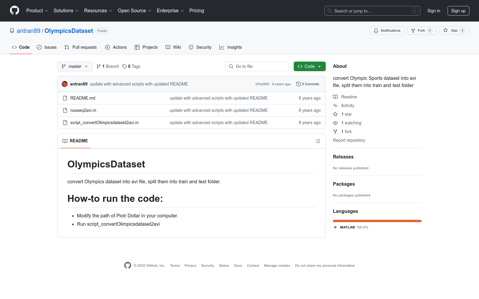Click the star icon in Star button
This screenshot has height=299, width=479.
pos(445,30)
